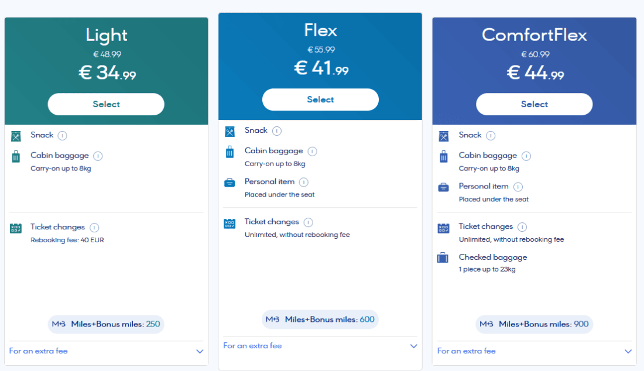Click Personal item info icon in Flex fare
The height and width of the screenshot is (371, 644).
click(x=303, y=182)
